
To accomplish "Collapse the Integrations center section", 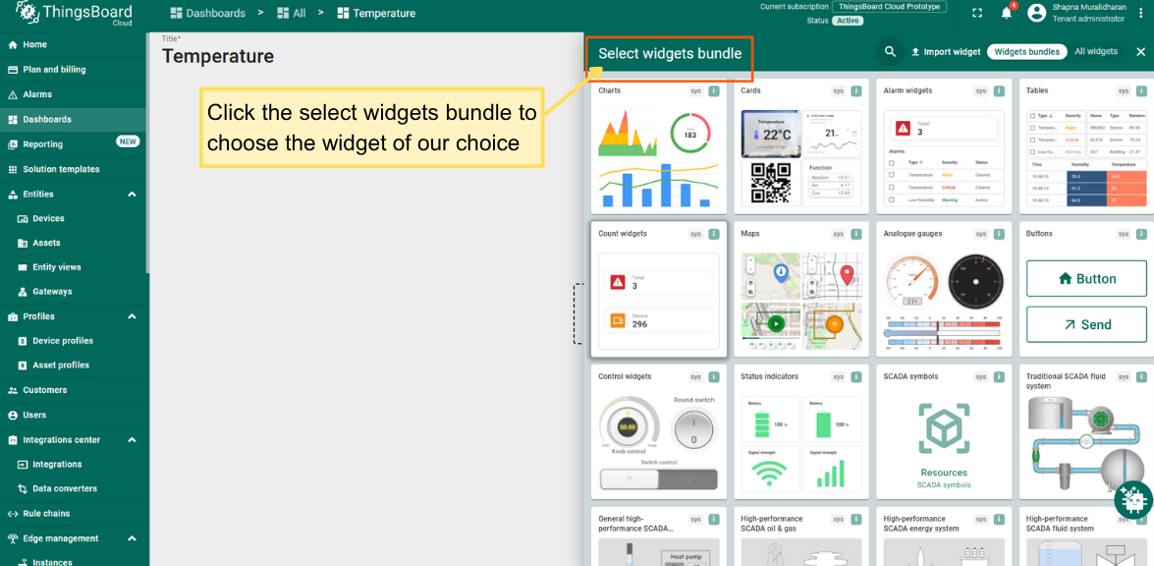I will 132,440.
